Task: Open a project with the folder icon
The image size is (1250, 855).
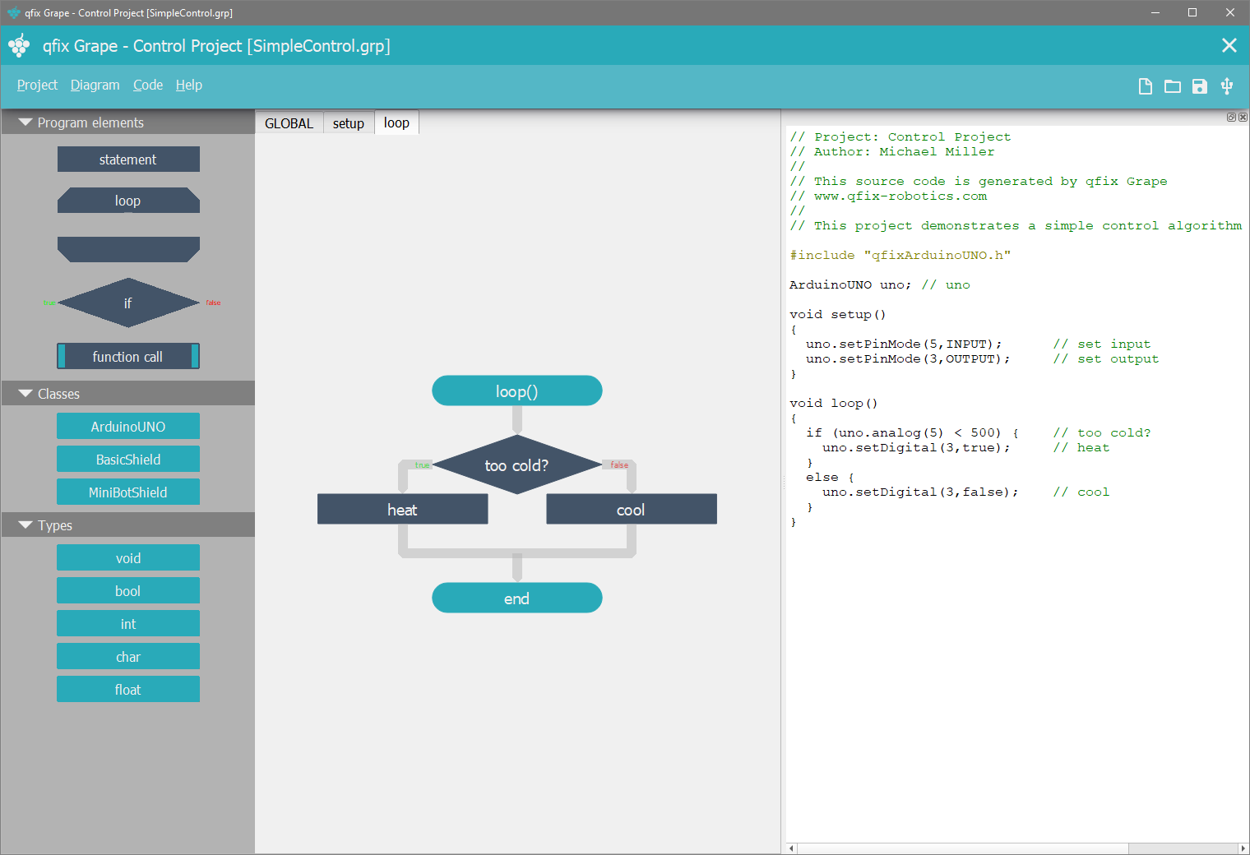Action: point(1172,86)
